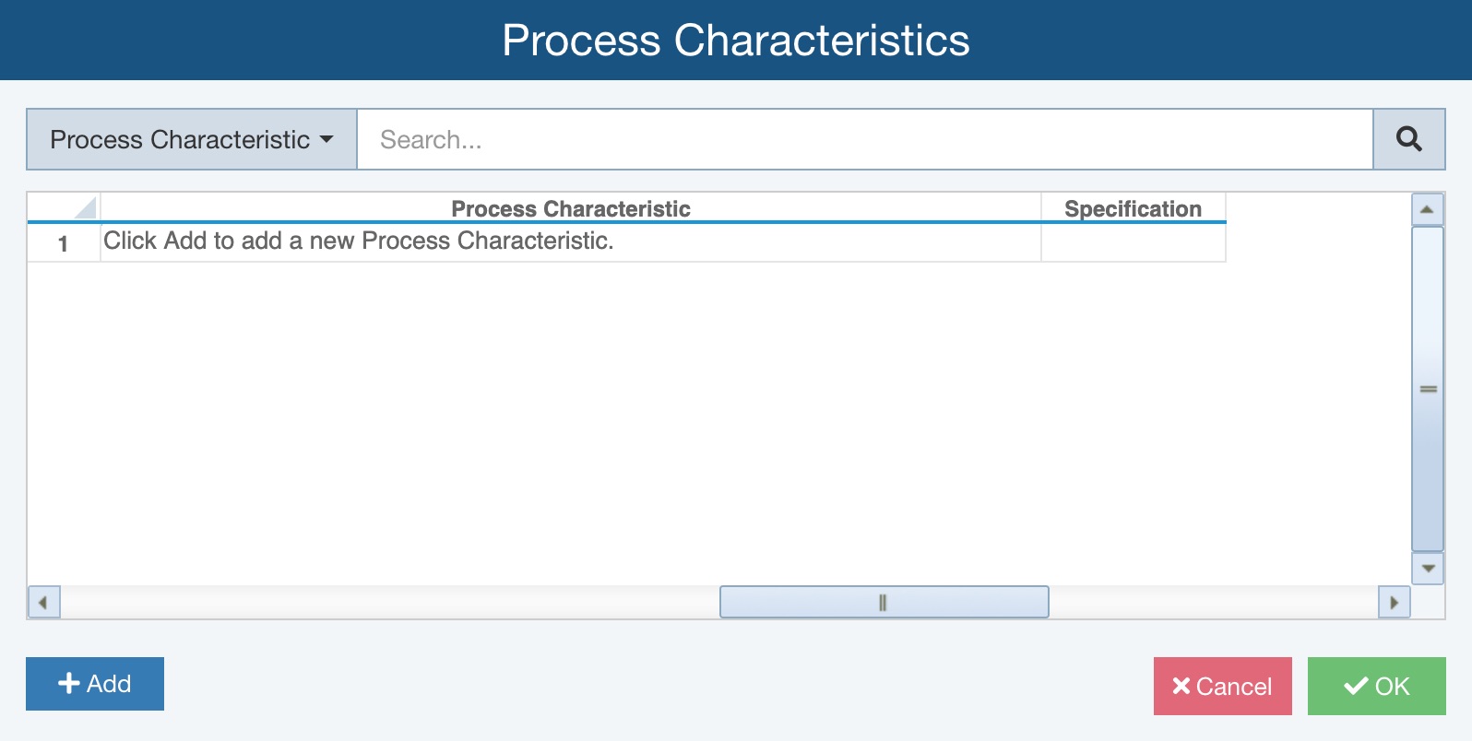This screenshot has width=1472, height=741.
Task: Cancel the Process Characteristics dialog
Action: tap(1222, 686)
